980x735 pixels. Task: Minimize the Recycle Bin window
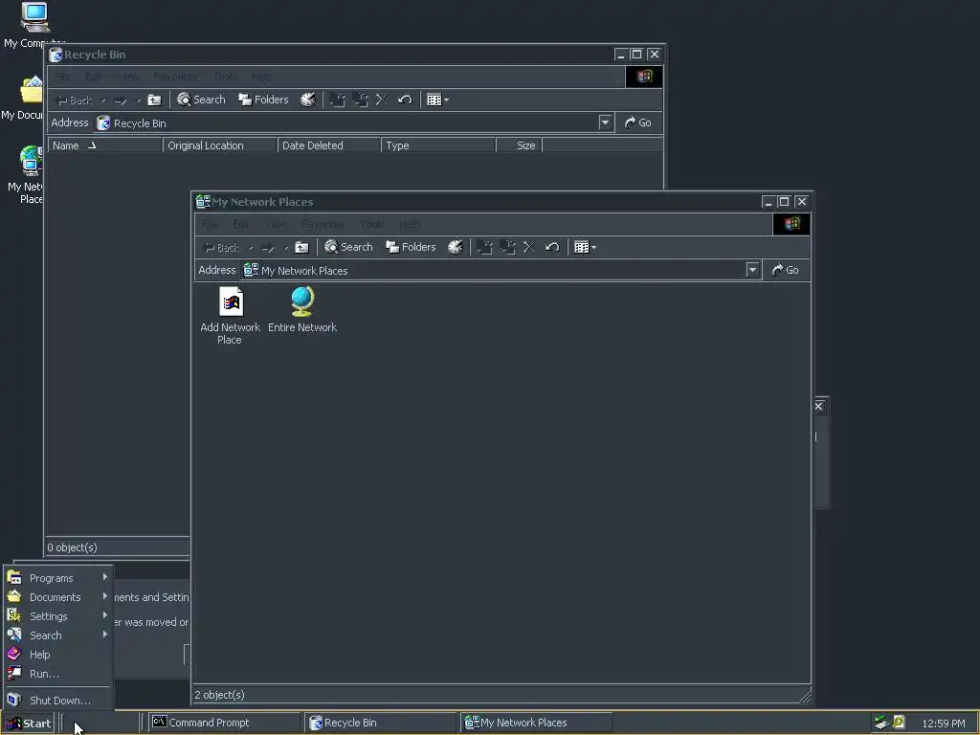[620, 55]
